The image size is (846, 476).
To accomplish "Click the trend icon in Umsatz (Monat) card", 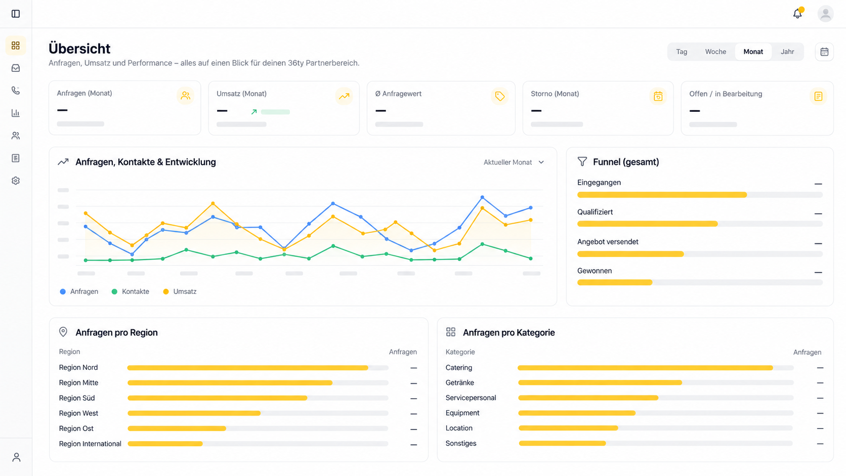I will coord(344,96).
